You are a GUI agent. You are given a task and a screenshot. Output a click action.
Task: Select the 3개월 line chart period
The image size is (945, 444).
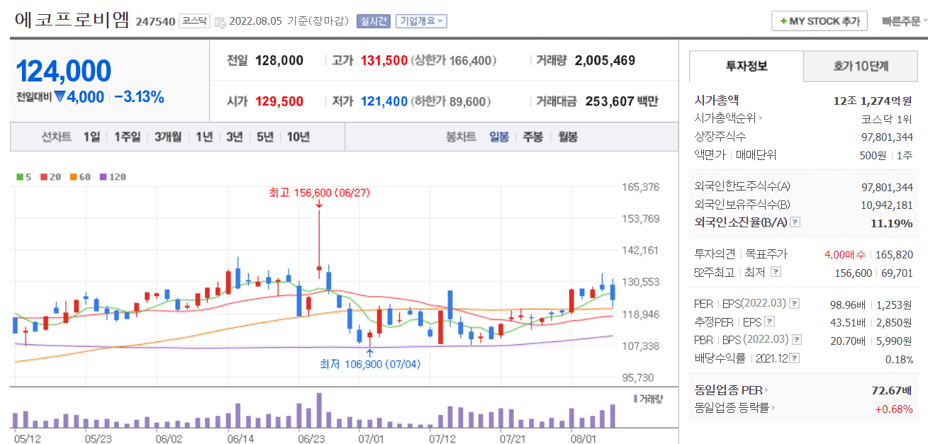click(x=168, y=137)
